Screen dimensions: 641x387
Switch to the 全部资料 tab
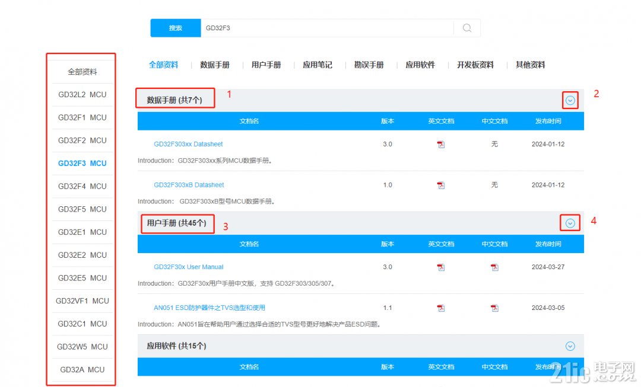(164, 65)
